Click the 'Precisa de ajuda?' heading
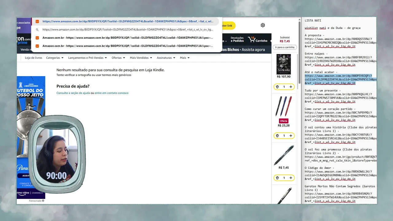Viewport: 393px width, 221px height. 73,86
